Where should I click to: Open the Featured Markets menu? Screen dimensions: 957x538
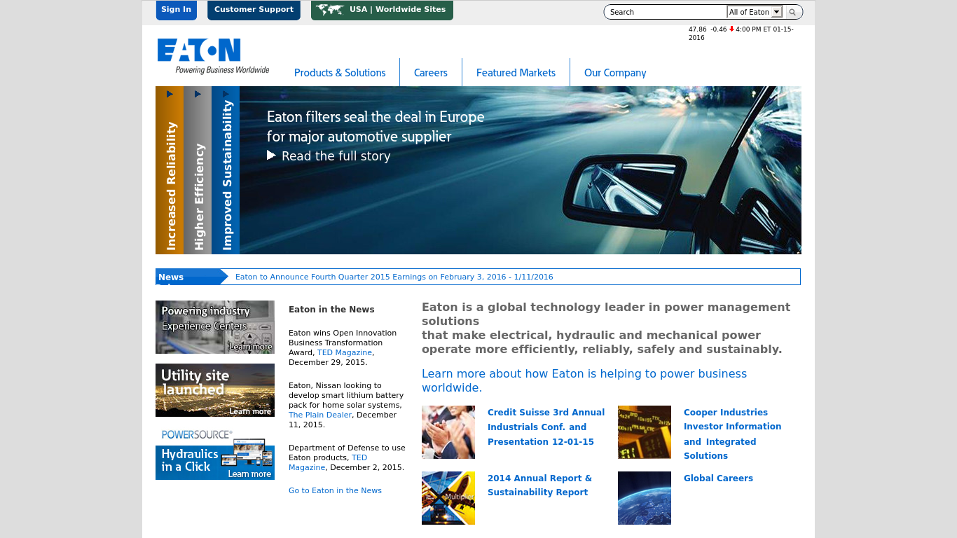(x=516, y=73)
